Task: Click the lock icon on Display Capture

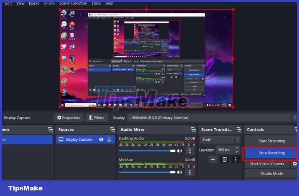Action: 109,139
